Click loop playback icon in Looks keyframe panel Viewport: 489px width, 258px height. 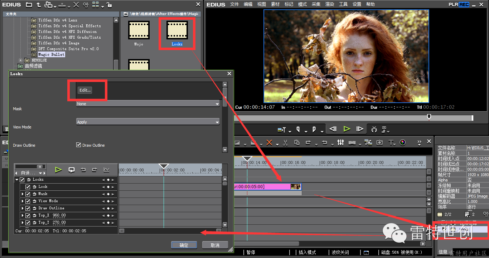(x=72, y=170)
